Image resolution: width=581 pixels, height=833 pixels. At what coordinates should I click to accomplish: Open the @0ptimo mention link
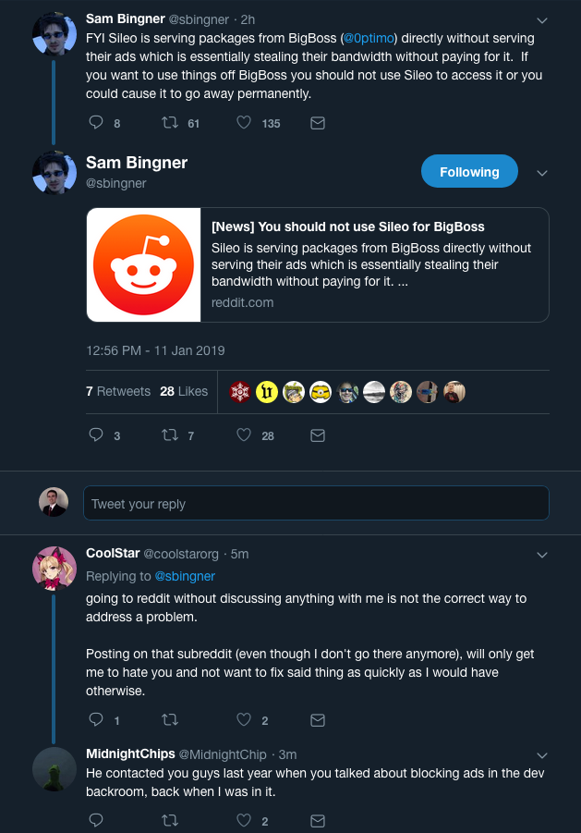click(x=369, y=38)
